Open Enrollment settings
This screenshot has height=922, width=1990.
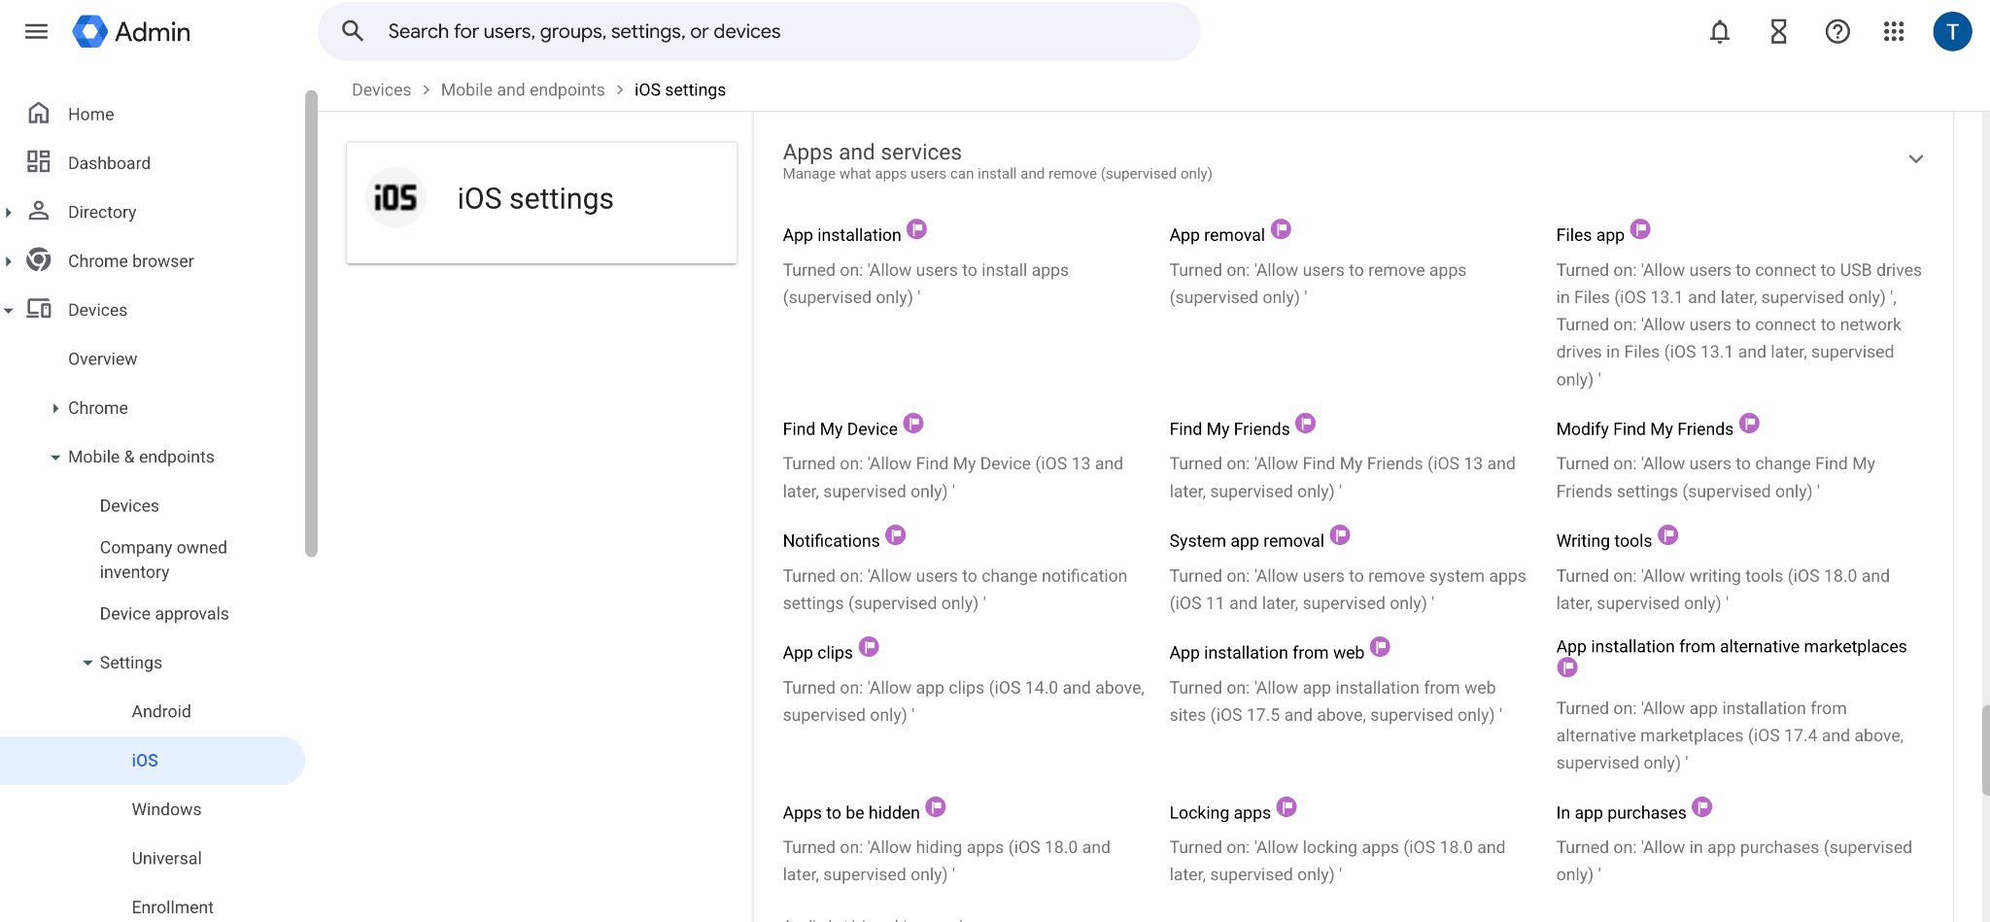tap(173, 907)
